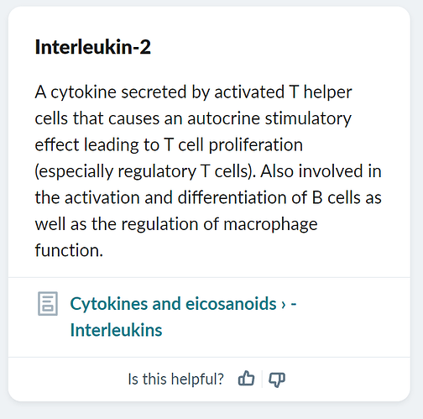Image resolution: width=423 pixels, height=419 pixels.
Task: Click the phrase "Also involved in"
Action: point(321,171)
